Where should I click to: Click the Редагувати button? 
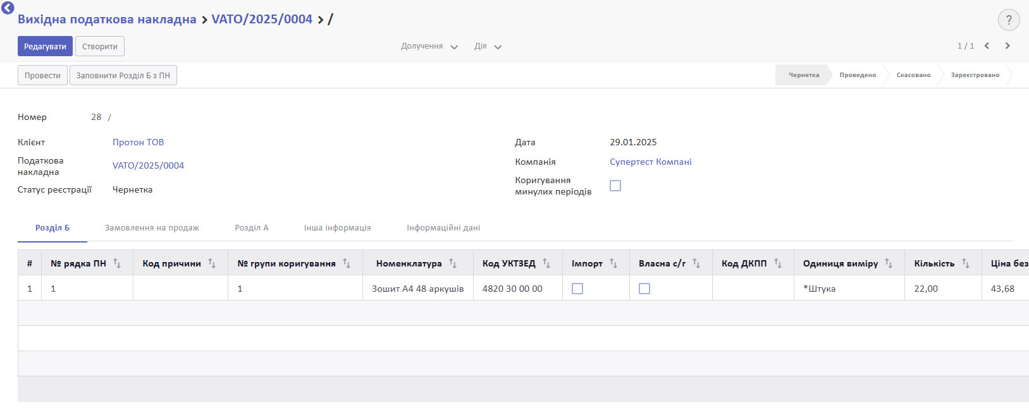45,47
